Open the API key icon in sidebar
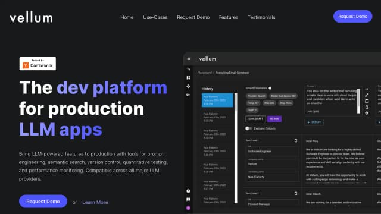 (x=188, y=95)
